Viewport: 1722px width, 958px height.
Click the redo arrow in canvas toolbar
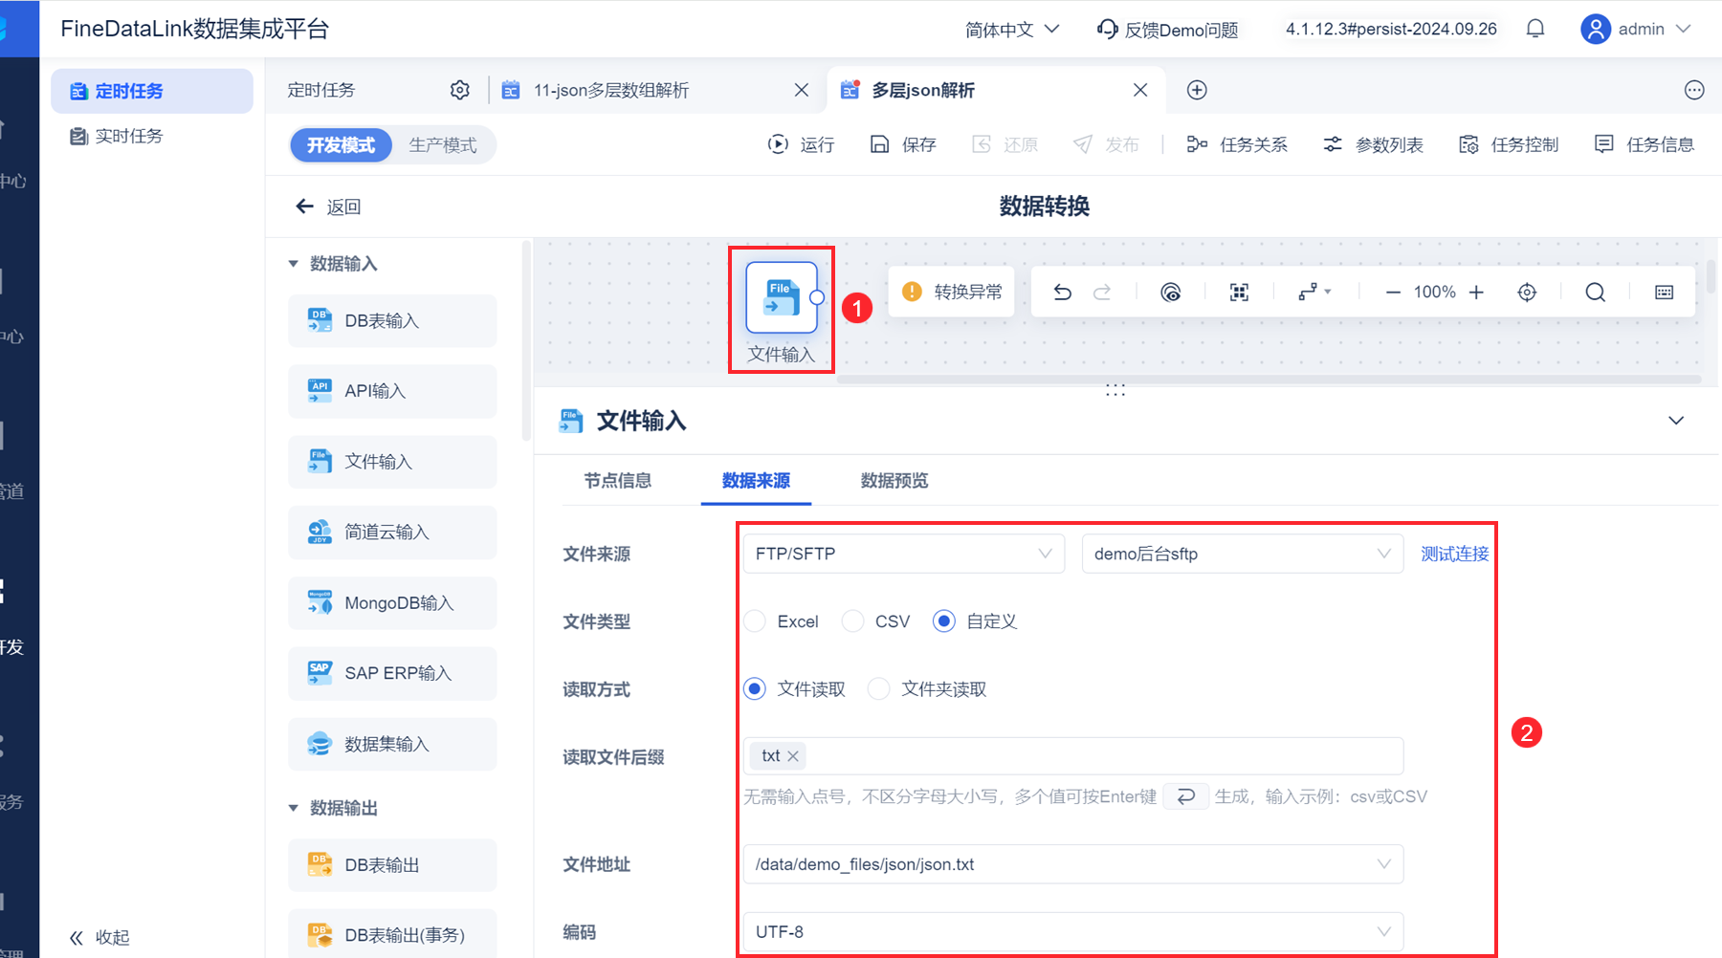pyautogui.click(x=1102, y=292)
